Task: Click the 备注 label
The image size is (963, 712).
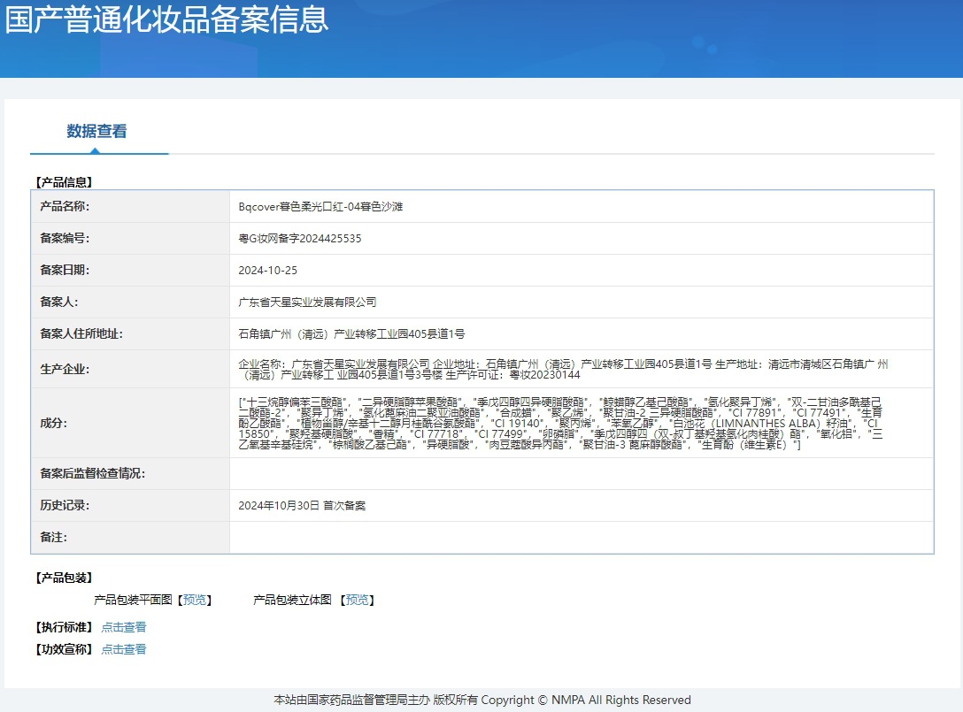Action: click(53, 538)
